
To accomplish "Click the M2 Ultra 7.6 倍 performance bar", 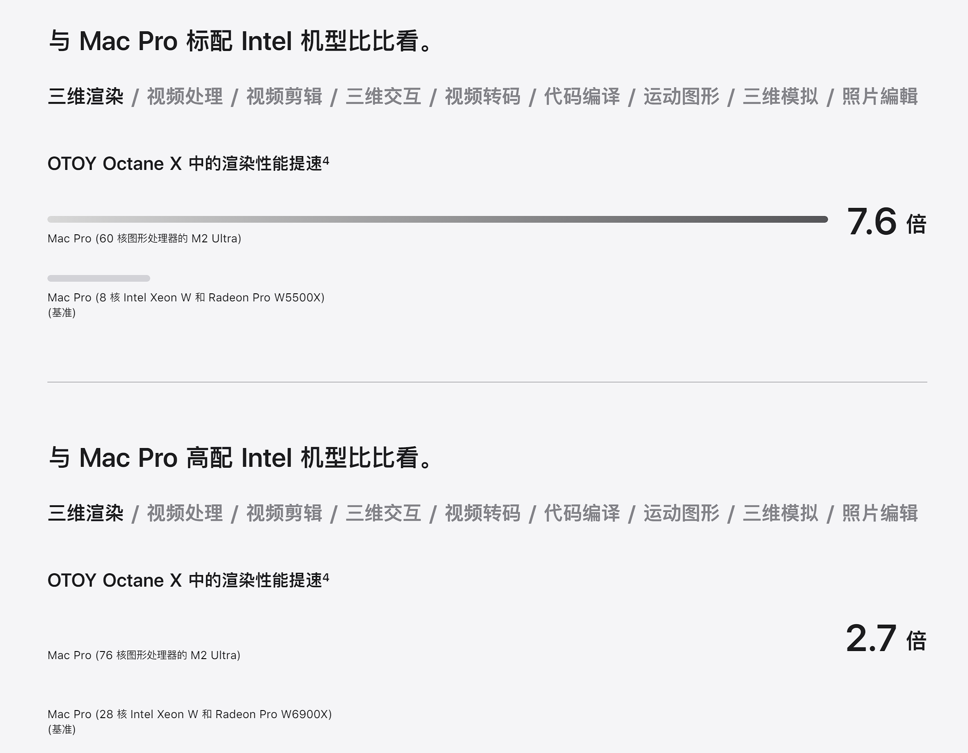I will (438, 219).
